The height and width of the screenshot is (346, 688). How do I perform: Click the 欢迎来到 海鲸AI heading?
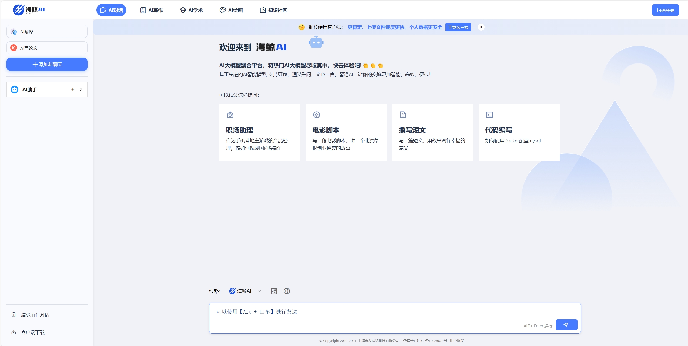coord(253,47)
